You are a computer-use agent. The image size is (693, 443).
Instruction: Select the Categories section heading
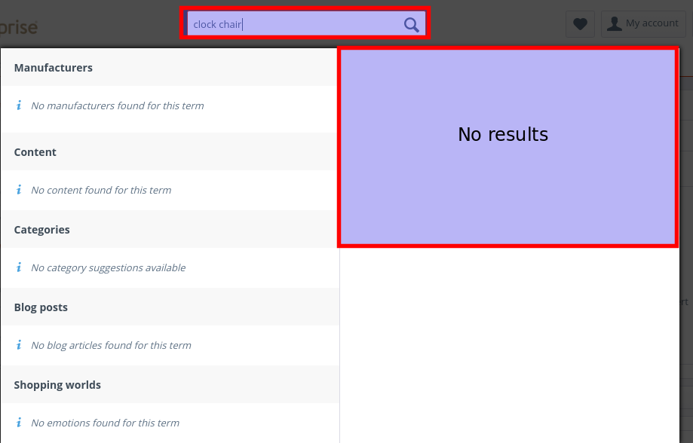[41, 230]
